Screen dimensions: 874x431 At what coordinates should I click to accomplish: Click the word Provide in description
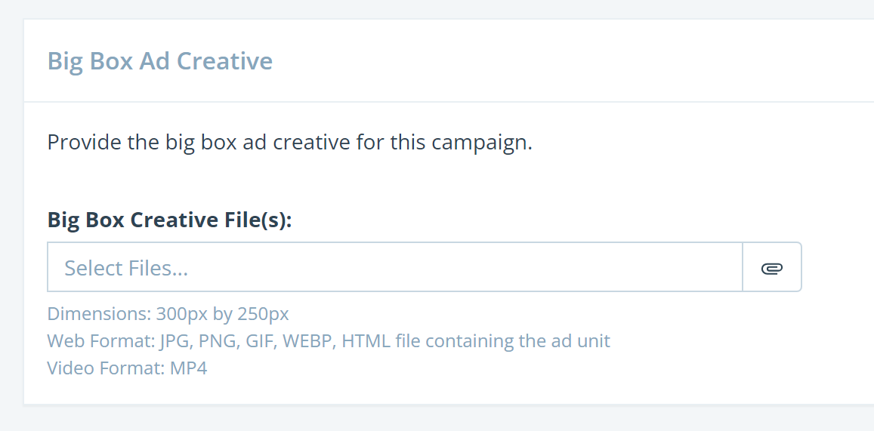(x=83, y=143)
